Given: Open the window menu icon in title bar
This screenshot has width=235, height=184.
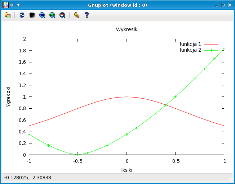Looking at the screenshot, I should click(x=5, y=5).
